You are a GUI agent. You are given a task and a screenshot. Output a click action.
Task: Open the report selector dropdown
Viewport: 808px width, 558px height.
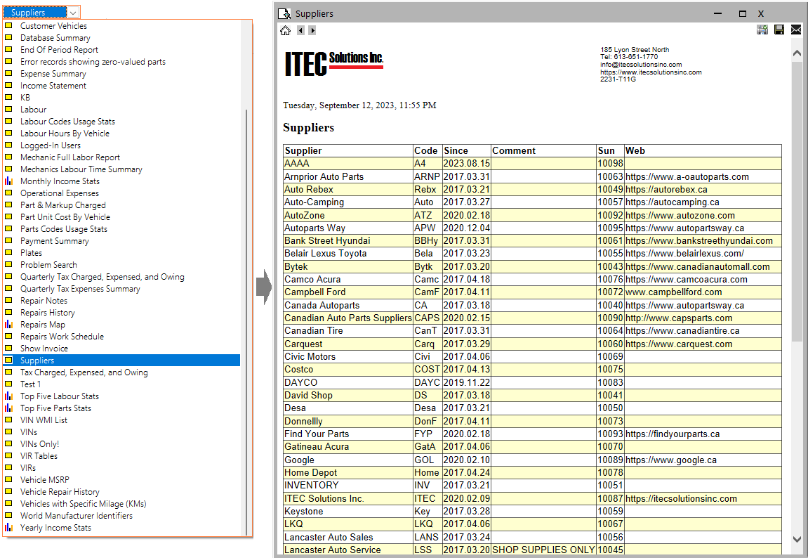pyautogui.click(x=72, y=11)
